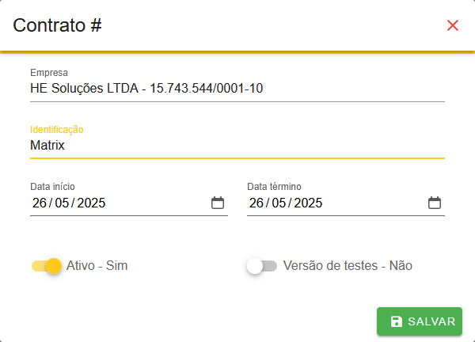Select the year in Data término

click(x=308, y=203)
